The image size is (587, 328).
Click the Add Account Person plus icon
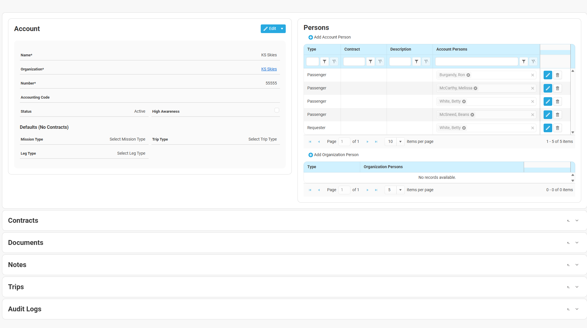[310, 37]
